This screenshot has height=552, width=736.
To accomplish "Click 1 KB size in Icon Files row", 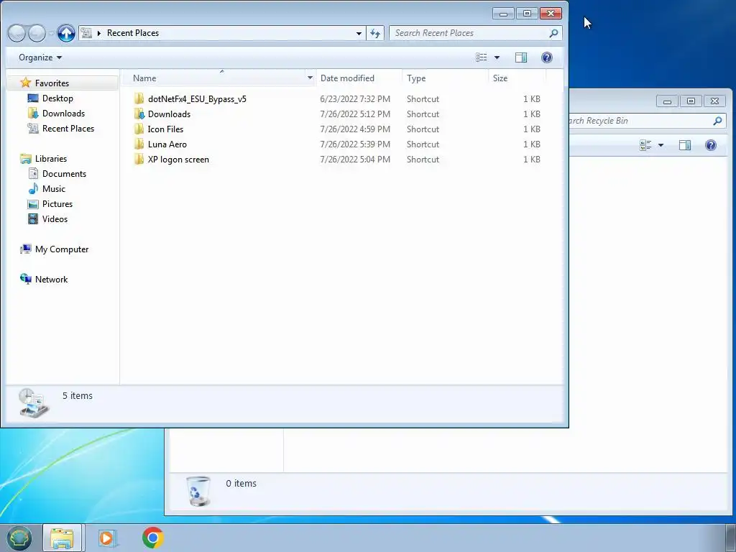I will click(532, 129).
